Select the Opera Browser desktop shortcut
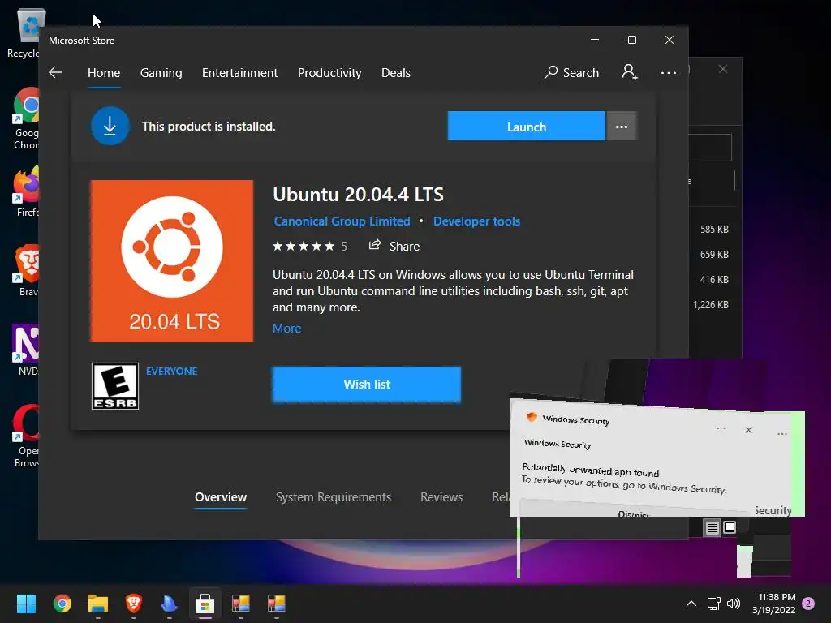 (27, 436)
